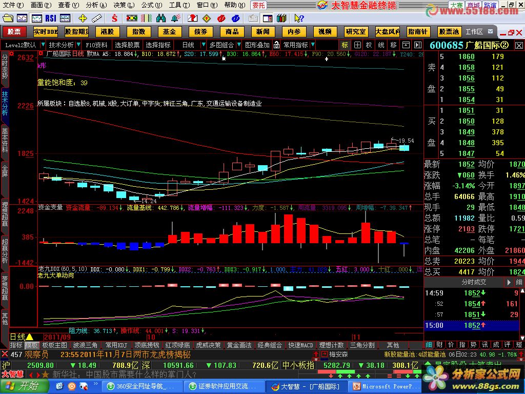Expand the 分时成交 arrow button
Image resolution: width=525 pixels, height=394 pixels.
(509, 283)
